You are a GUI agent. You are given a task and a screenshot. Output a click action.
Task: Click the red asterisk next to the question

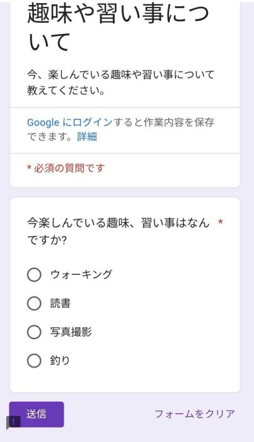point(221,222)
